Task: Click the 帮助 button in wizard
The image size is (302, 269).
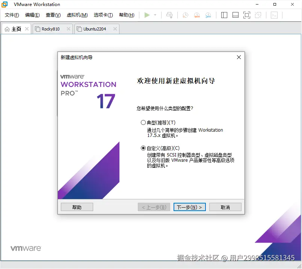Action: (77, 207)
